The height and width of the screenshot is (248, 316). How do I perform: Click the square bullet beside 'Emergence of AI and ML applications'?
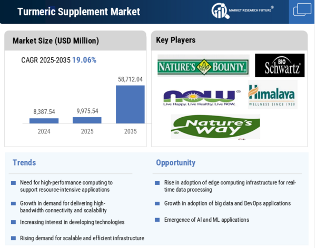coord(157,220)
